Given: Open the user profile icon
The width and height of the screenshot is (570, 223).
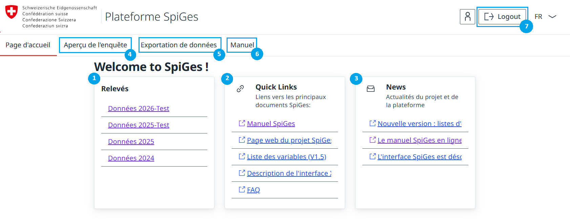Looking at the screenshot, I should click(467, 17).
